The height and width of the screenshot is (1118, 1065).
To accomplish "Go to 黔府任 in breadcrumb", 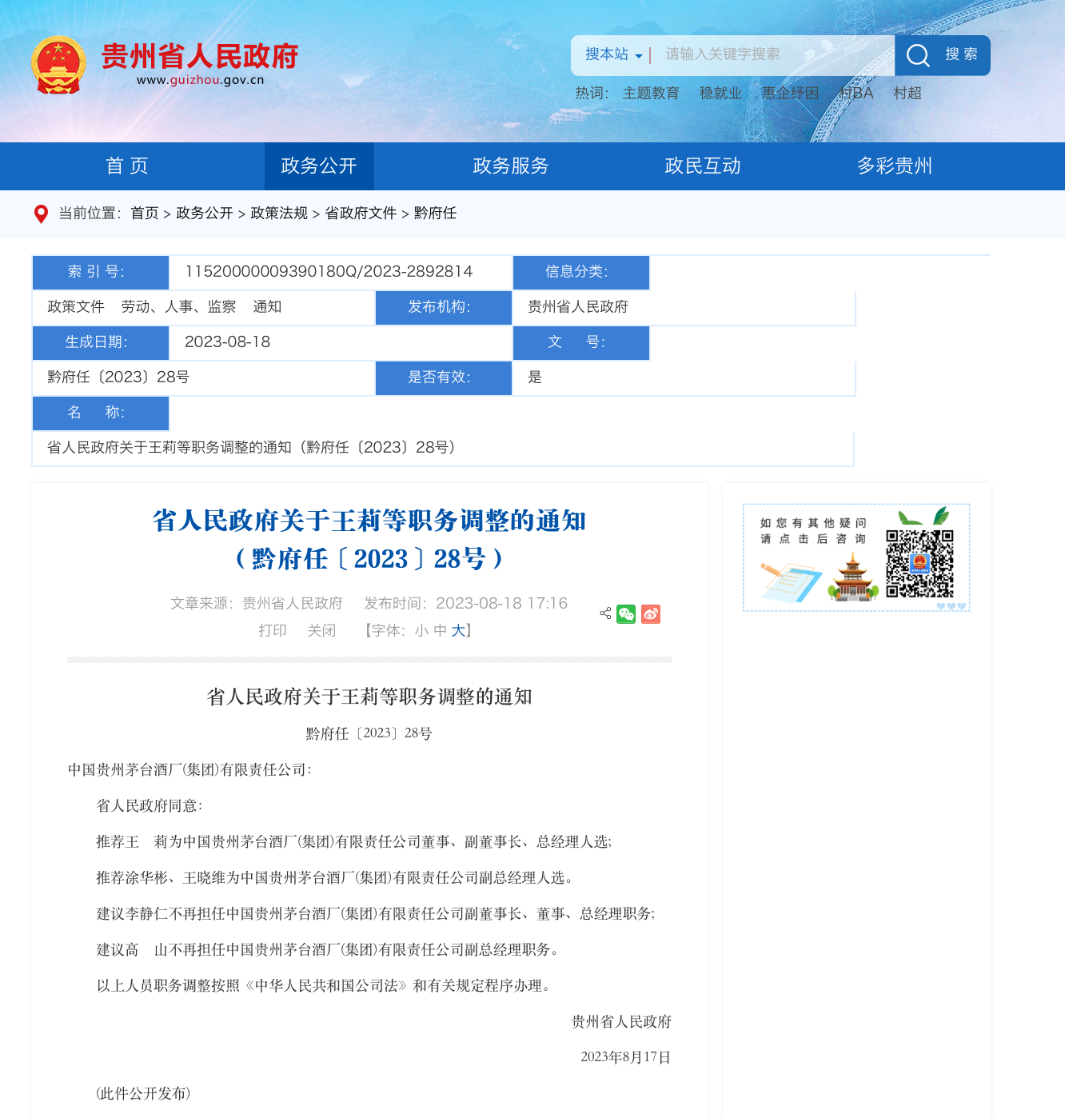I will click(435, 214).
